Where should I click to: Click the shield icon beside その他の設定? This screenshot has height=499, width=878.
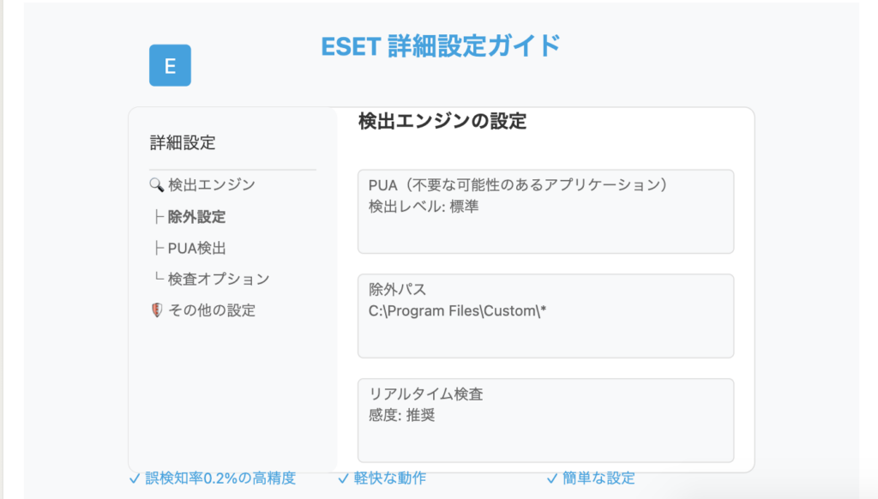157,310
